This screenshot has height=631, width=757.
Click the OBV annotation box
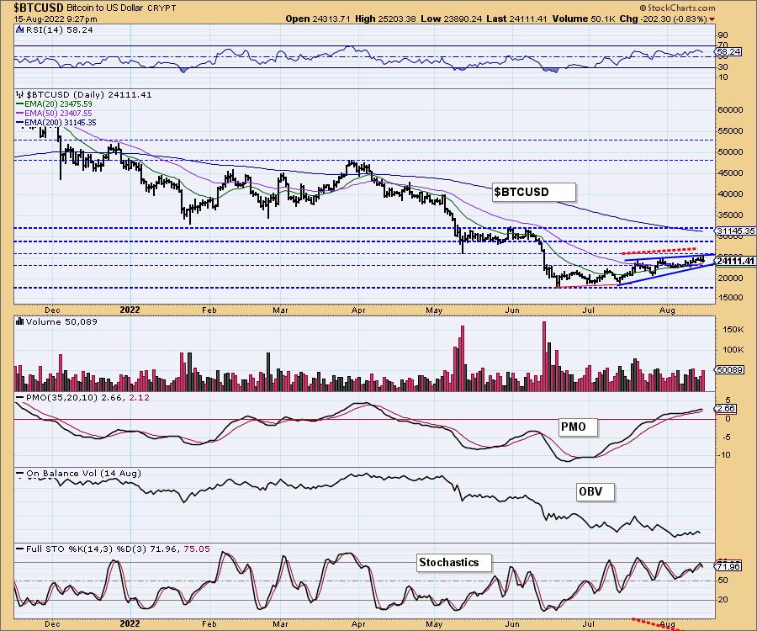coord(596,492)
